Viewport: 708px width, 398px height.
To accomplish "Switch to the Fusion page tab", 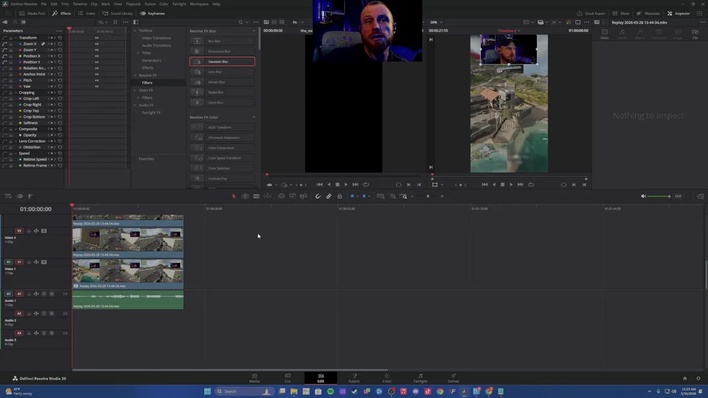I will click(354, 378).
